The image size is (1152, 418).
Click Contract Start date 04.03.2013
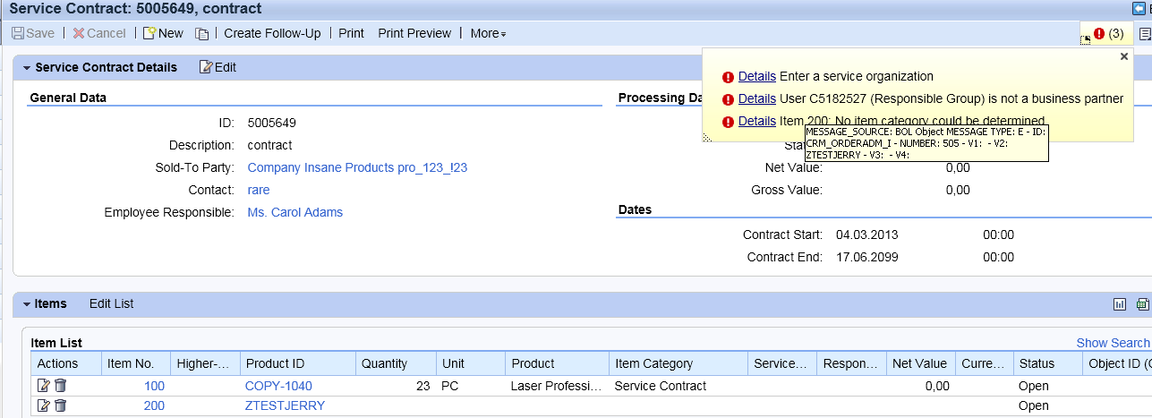(866, 235)
